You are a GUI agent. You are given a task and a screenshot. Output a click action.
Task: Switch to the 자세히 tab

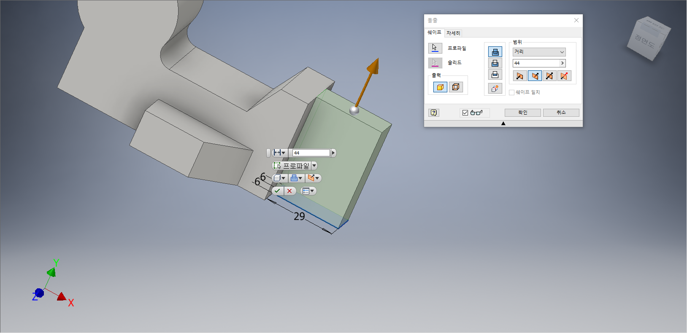[x=453, y=33]
